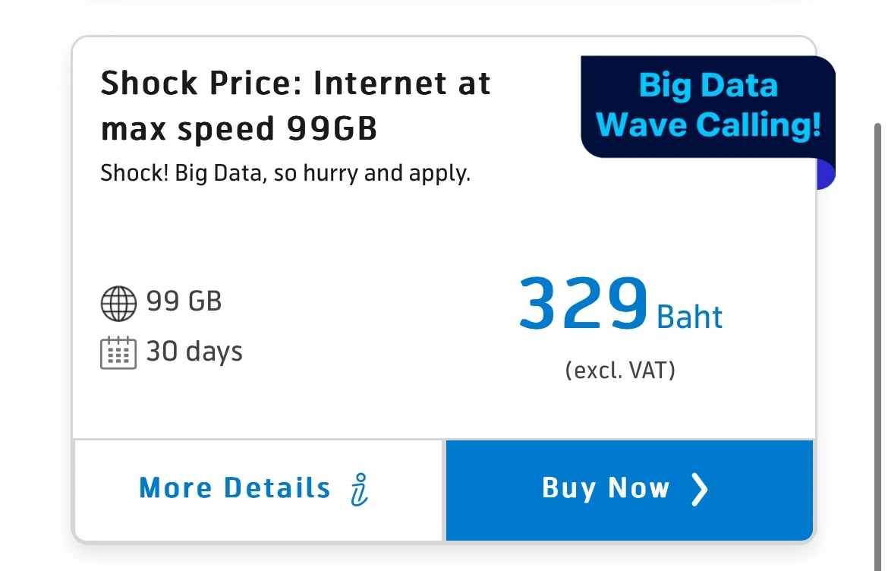Click the 329 price figure
The image size is (888, 571).
583,304
